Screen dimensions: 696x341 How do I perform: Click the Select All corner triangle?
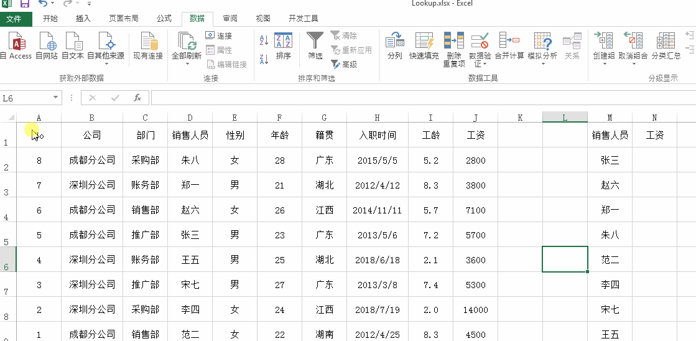11,117
